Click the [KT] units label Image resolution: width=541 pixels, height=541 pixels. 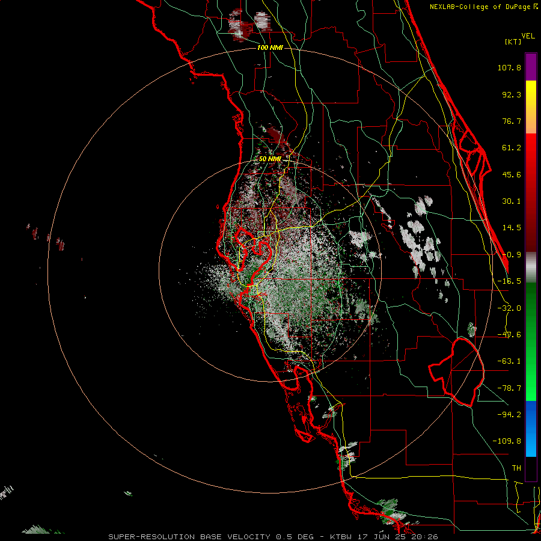pos(513,41)
